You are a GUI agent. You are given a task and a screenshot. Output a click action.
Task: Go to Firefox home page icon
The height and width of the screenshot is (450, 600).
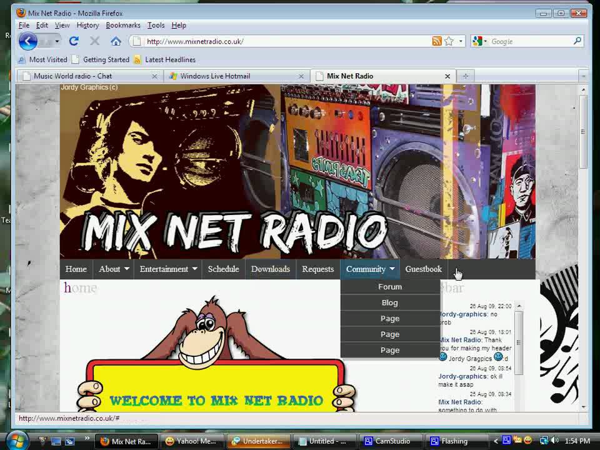[116, 41]
